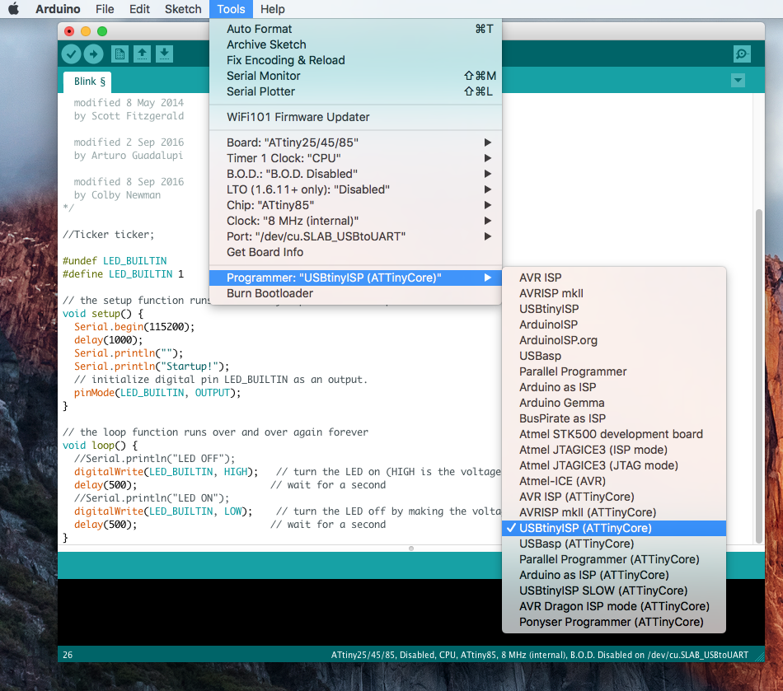Click Burn Bootloader
Viewport: 783px width, 691px height.
point(355,293)
